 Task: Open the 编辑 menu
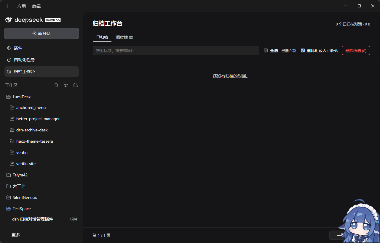tap(36, 6)
